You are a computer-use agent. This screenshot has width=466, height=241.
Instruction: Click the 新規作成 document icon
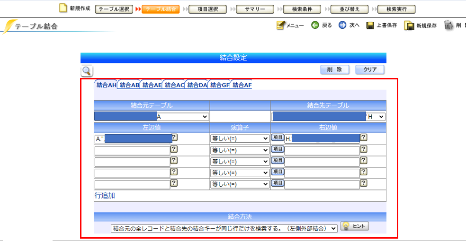[63, 8]
